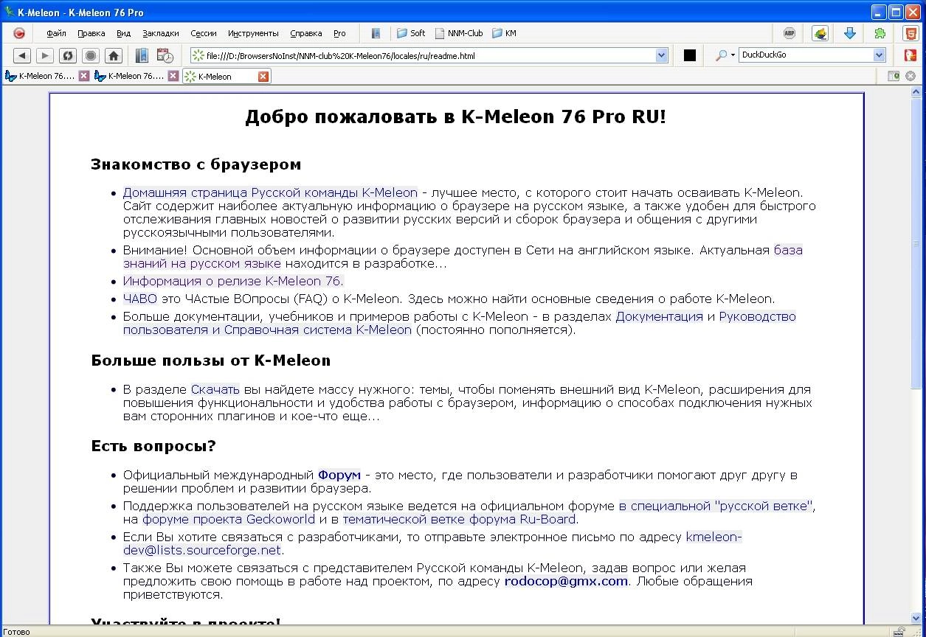Click the page heading Добро пожаловать в K-Meleon 76 Pro RU!
The width and height of the screenshot is (926, 637).
[456, 116]
